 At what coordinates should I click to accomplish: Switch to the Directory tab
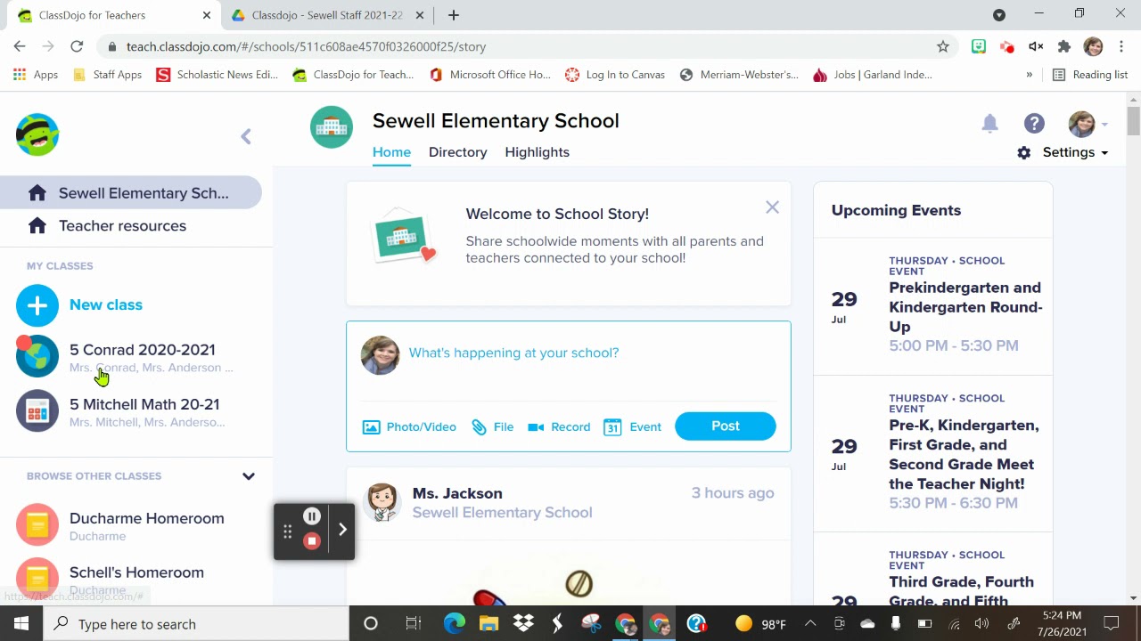click(x=457, y=152)
